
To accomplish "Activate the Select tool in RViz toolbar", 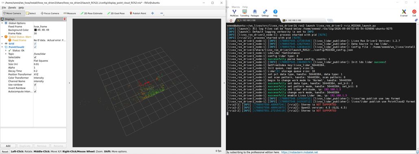I will point(31,13).
